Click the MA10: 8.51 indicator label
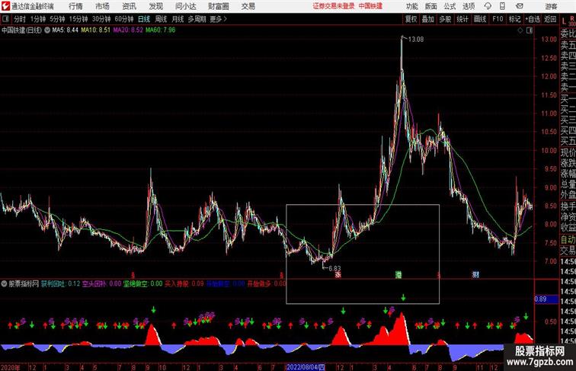Image resolution: width=576 pixels, height=371 pixels. tap(95, 30)
